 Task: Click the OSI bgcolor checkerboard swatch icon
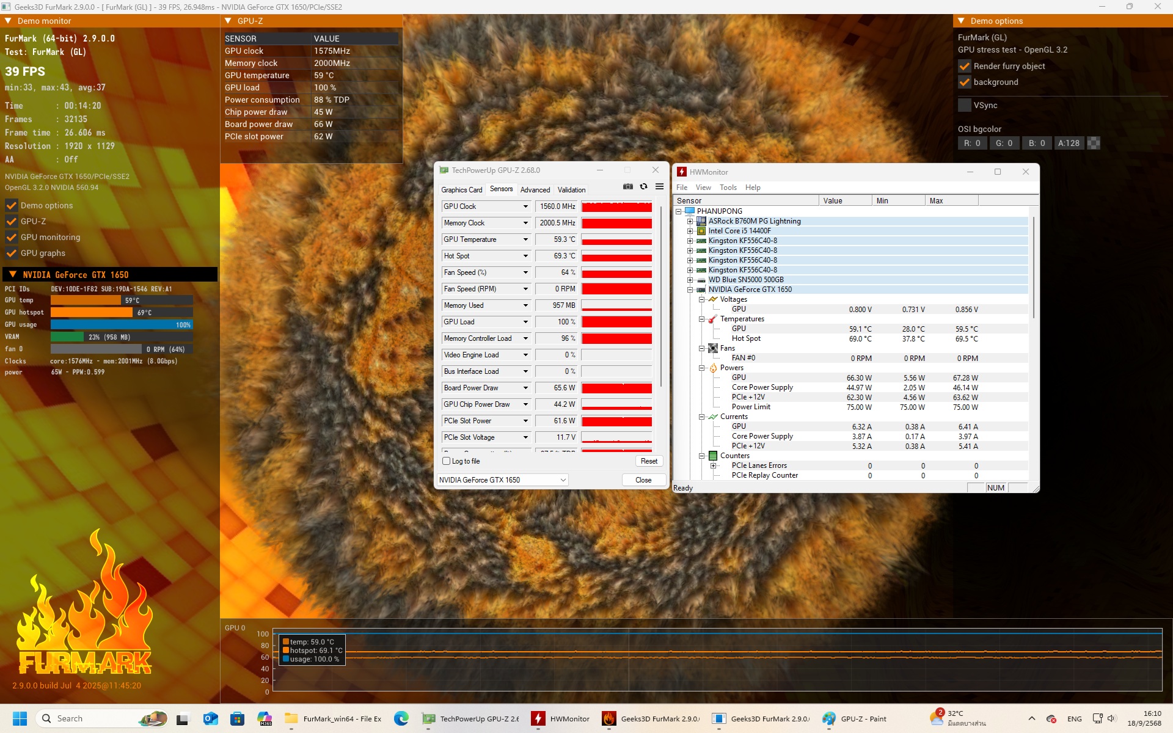point(1094,143)
